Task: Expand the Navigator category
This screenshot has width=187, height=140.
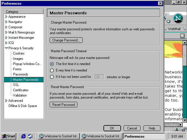Action: [6, 22]
